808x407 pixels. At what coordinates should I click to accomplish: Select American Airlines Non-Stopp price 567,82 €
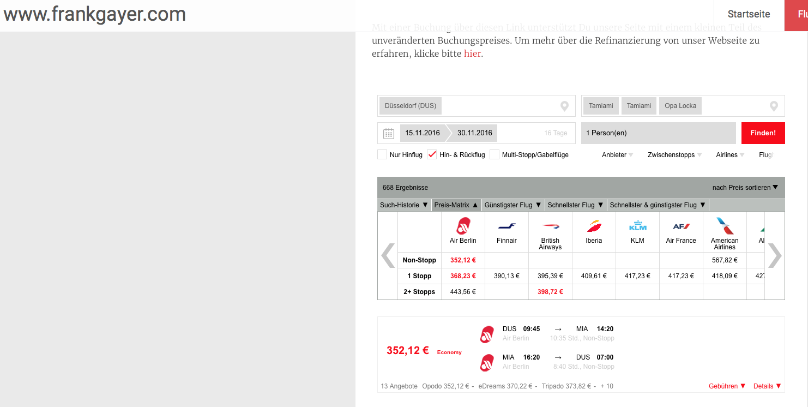(725, 260)
